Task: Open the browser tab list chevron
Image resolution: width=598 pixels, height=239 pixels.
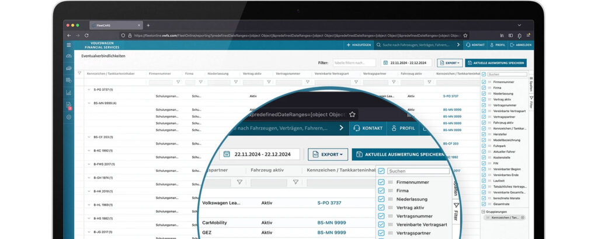Action: pyautogui.click(x=519, y=25)
